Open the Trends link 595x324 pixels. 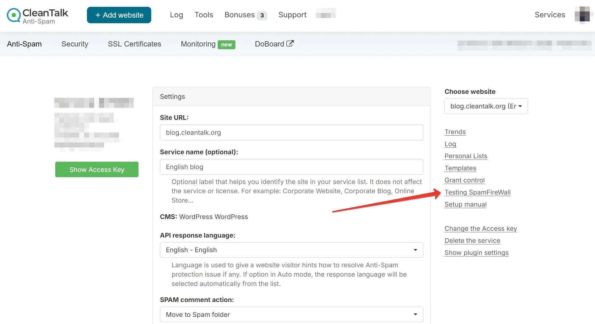click(x=455, y=132)
